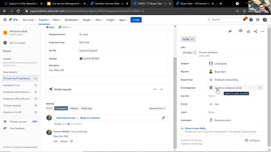Click the Knowledge base article icon
271x152 pixels.
point(211,88)
